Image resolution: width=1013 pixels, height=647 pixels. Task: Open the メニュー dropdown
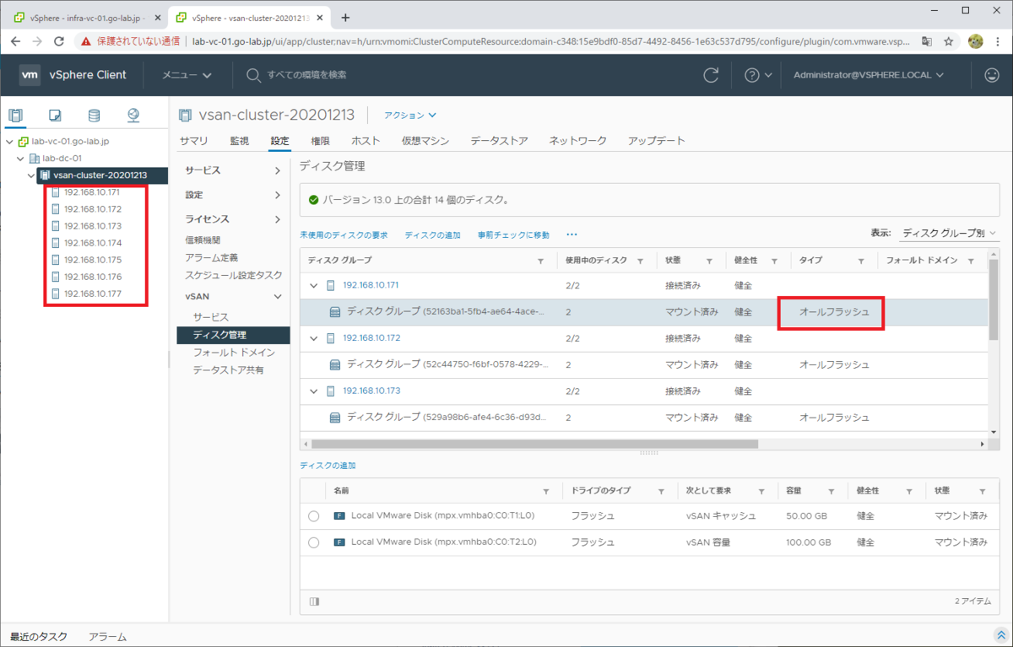[x=187, y=75]
